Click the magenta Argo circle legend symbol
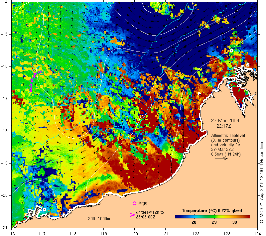 click(x=134, y=203)
